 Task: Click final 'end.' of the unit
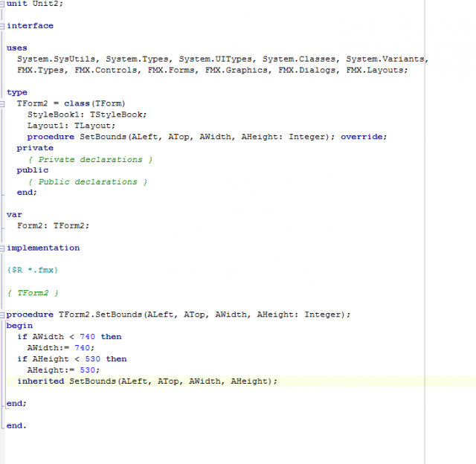16,425
